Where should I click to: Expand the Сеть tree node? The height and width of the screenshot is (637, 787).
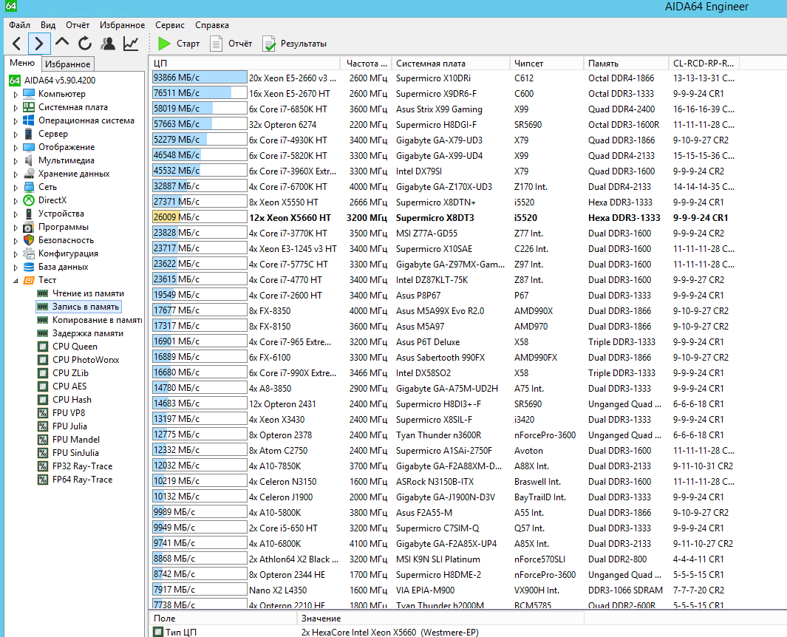coord(16,187)
